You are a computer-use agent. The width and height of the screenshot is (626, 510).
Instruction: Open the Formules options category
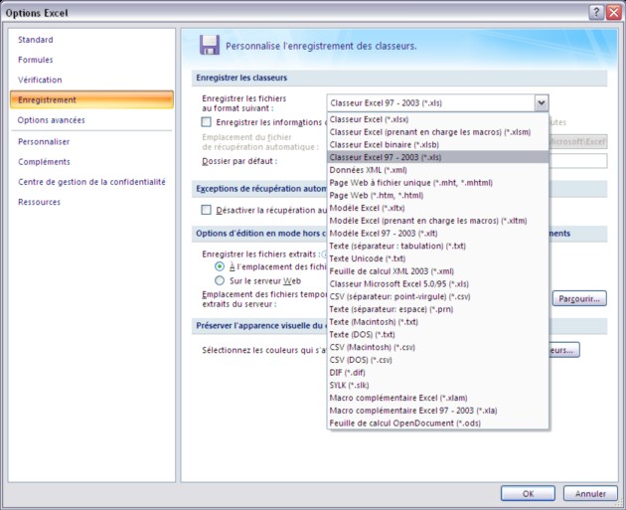tap(36, 60)
